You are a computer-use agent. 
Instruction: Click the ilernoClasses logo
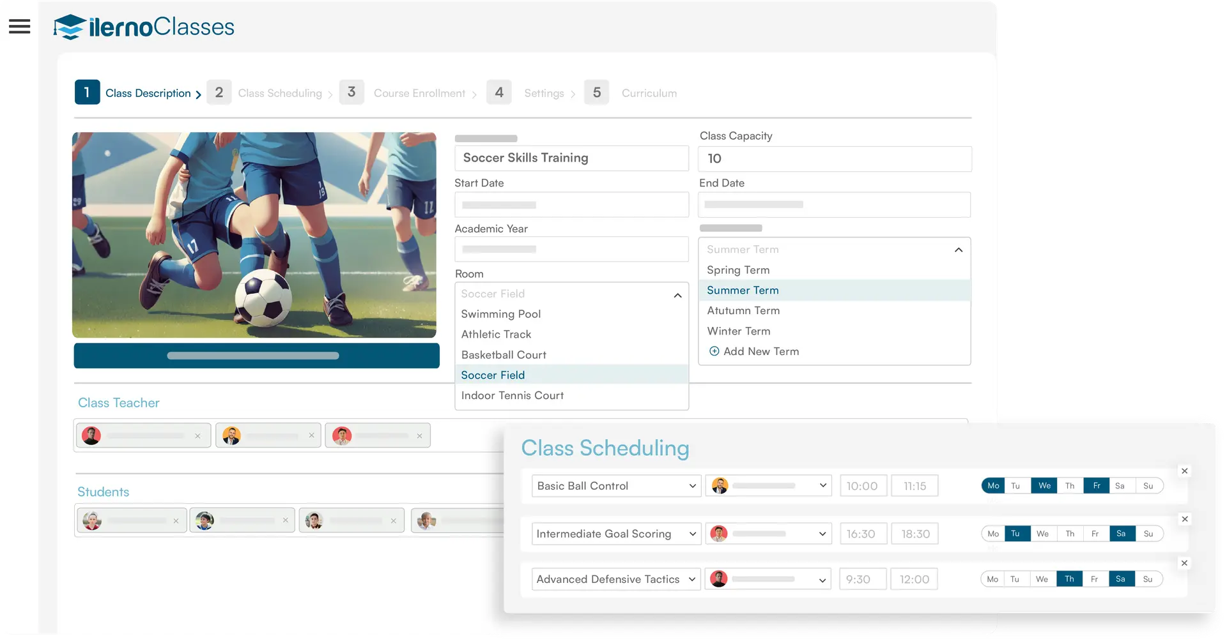pyautogui.click(x=144, y=27)
